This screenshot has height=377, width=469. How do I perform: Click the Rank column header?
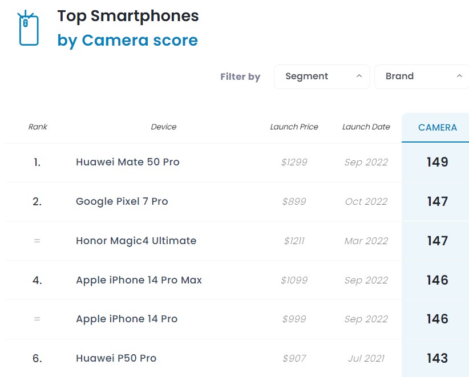click(38, 127)
